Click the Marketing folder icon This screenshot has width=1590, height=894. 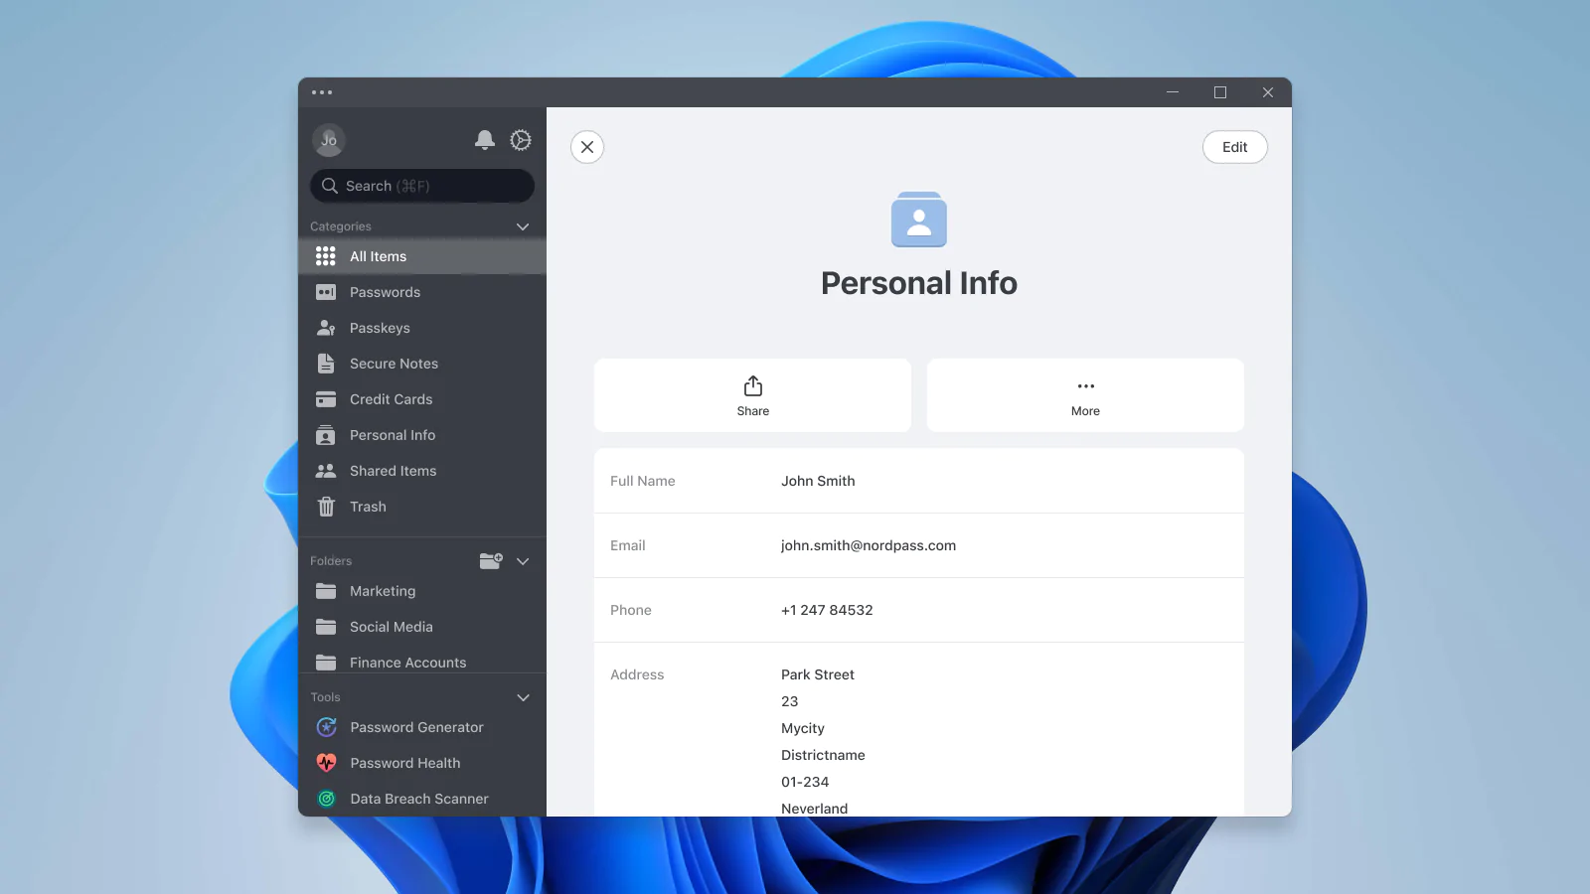(326, 591)
